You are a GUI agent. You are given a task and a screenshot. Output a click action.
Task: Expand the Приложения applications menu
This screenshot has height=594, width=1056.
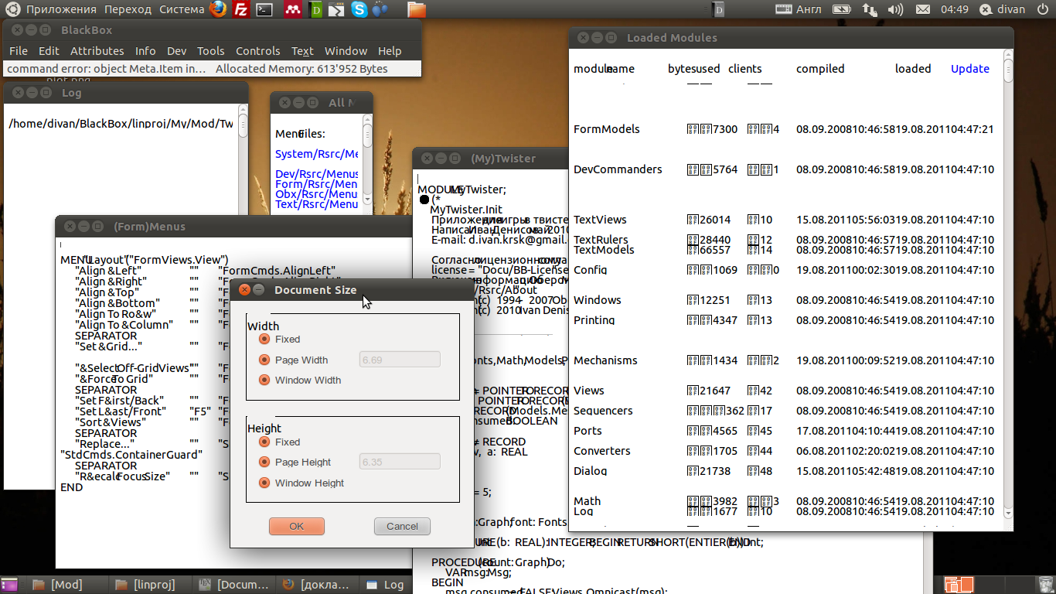(61, 9)
